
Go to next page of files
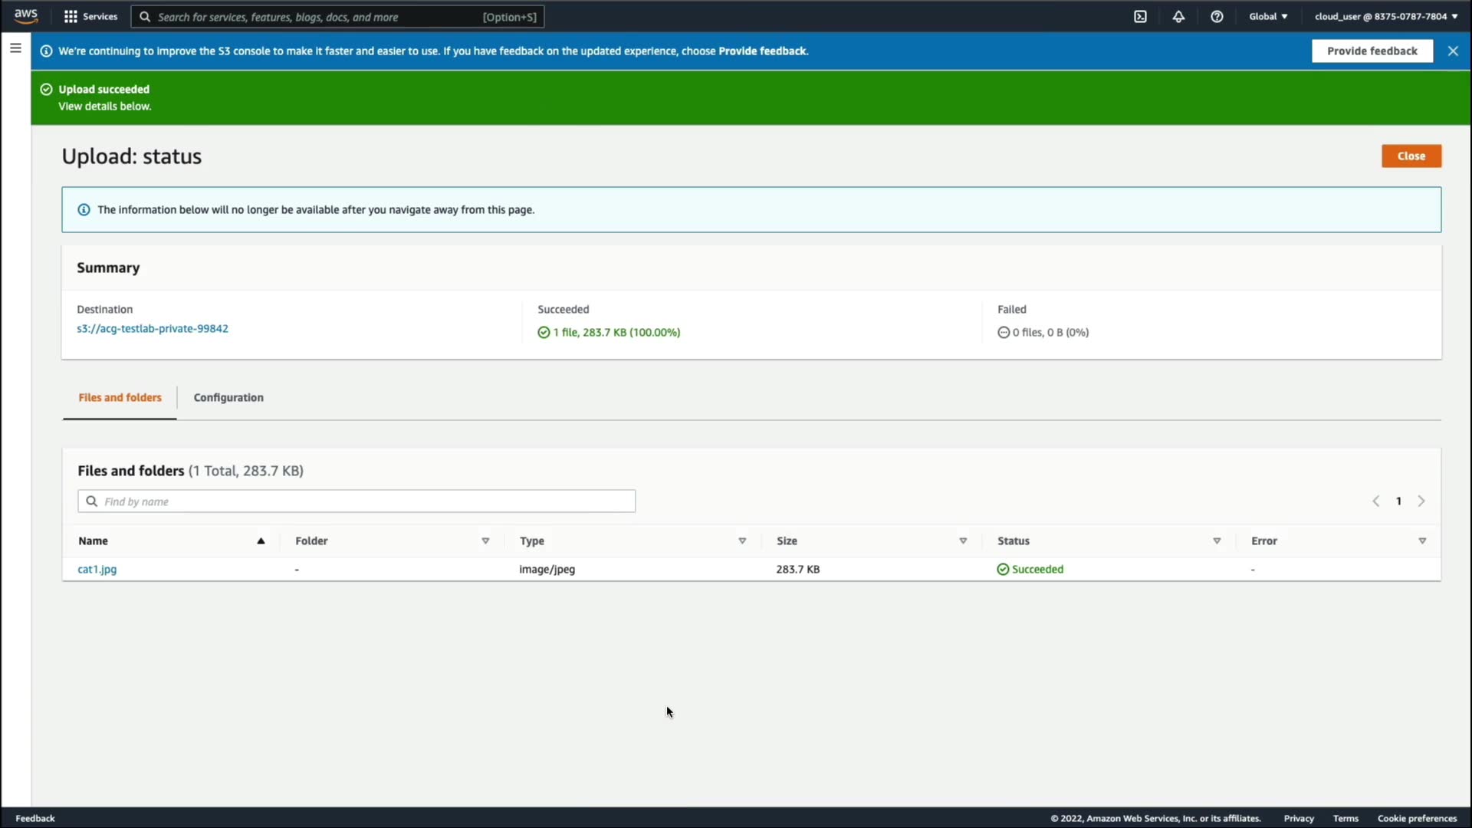tap(1421, 501)
